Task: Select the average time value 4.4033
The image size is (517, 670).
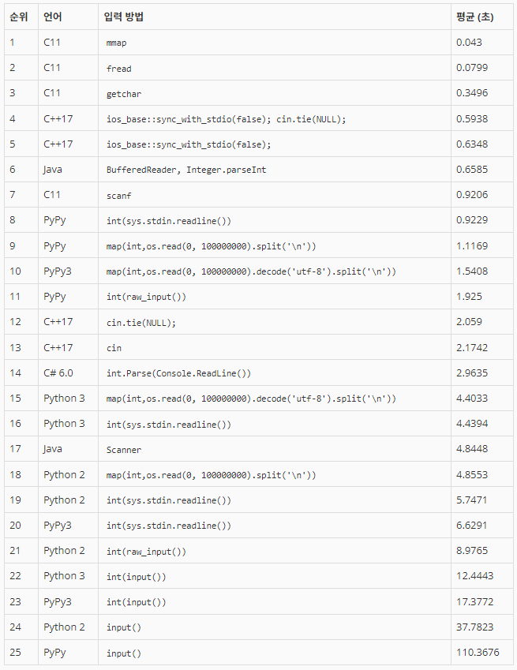Action: 472,399
